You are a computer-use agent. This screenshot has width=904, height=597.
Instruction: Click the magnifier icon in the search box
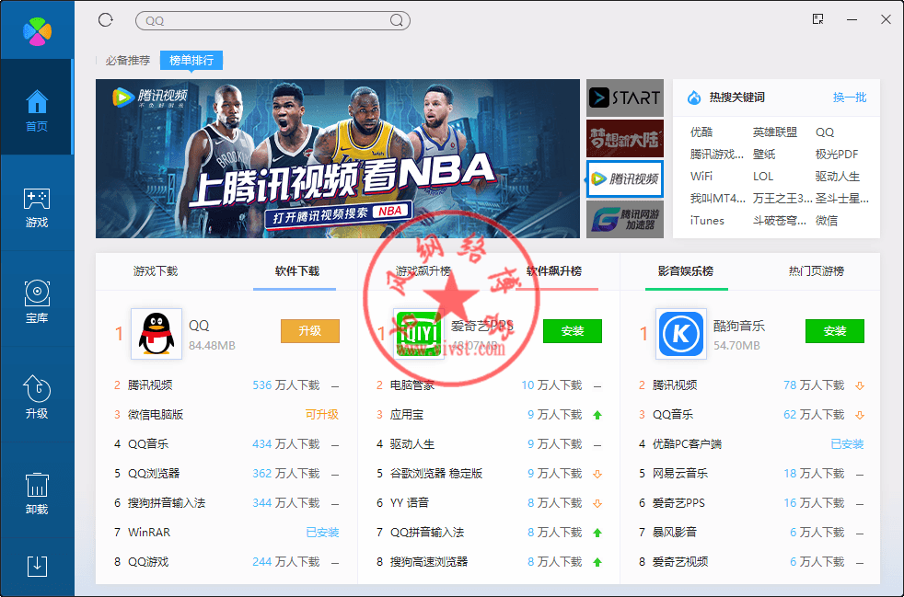point(396,21)
